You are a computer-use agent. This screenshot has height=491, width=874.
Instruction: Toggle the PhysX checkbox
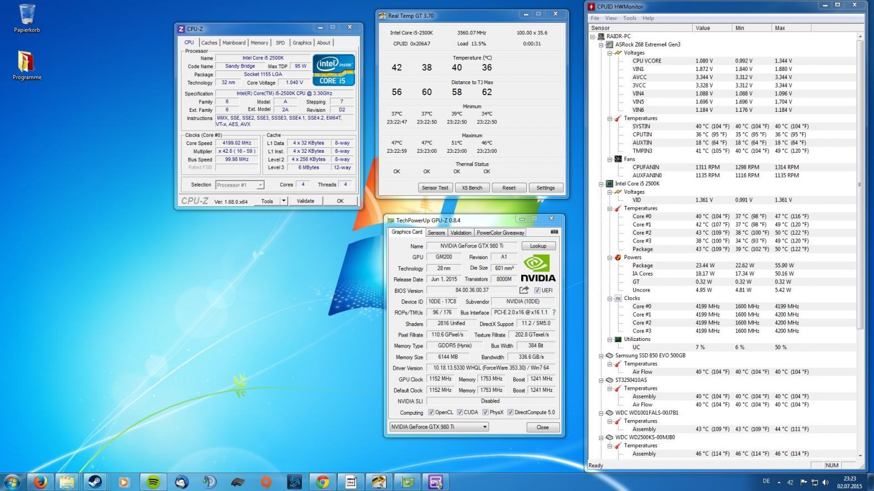click(x=485, y=412)
